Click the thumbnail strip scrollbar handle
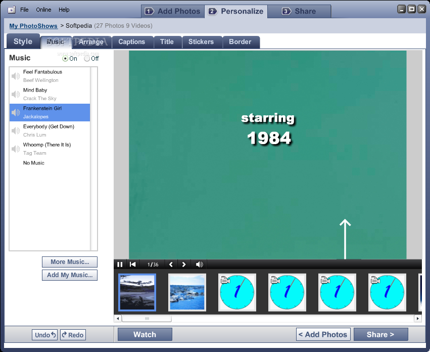This screenshot has height=352, width=430. (147, 319)
